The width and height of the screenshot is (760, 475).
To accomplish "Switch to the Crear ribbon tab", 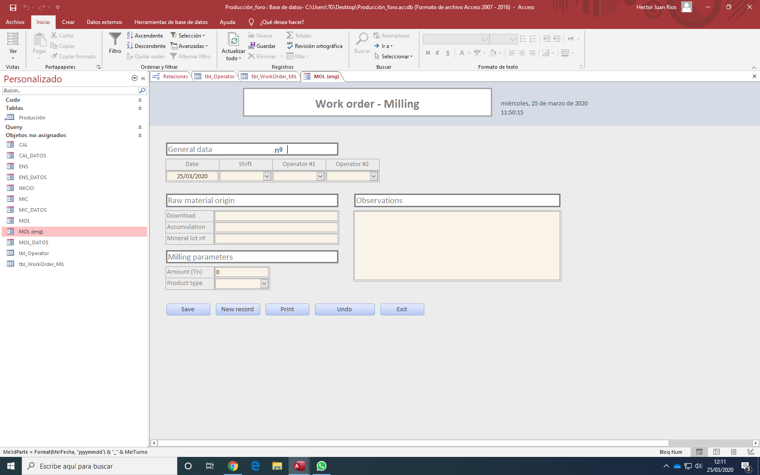I will 68,22.
